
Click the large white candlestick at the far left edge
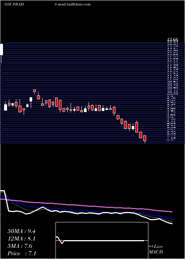click(x=1, y=50)
